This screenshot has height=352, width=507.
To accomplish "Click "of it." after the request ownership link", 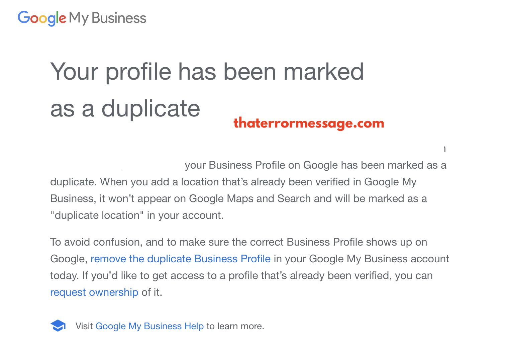I will [152, 292].
